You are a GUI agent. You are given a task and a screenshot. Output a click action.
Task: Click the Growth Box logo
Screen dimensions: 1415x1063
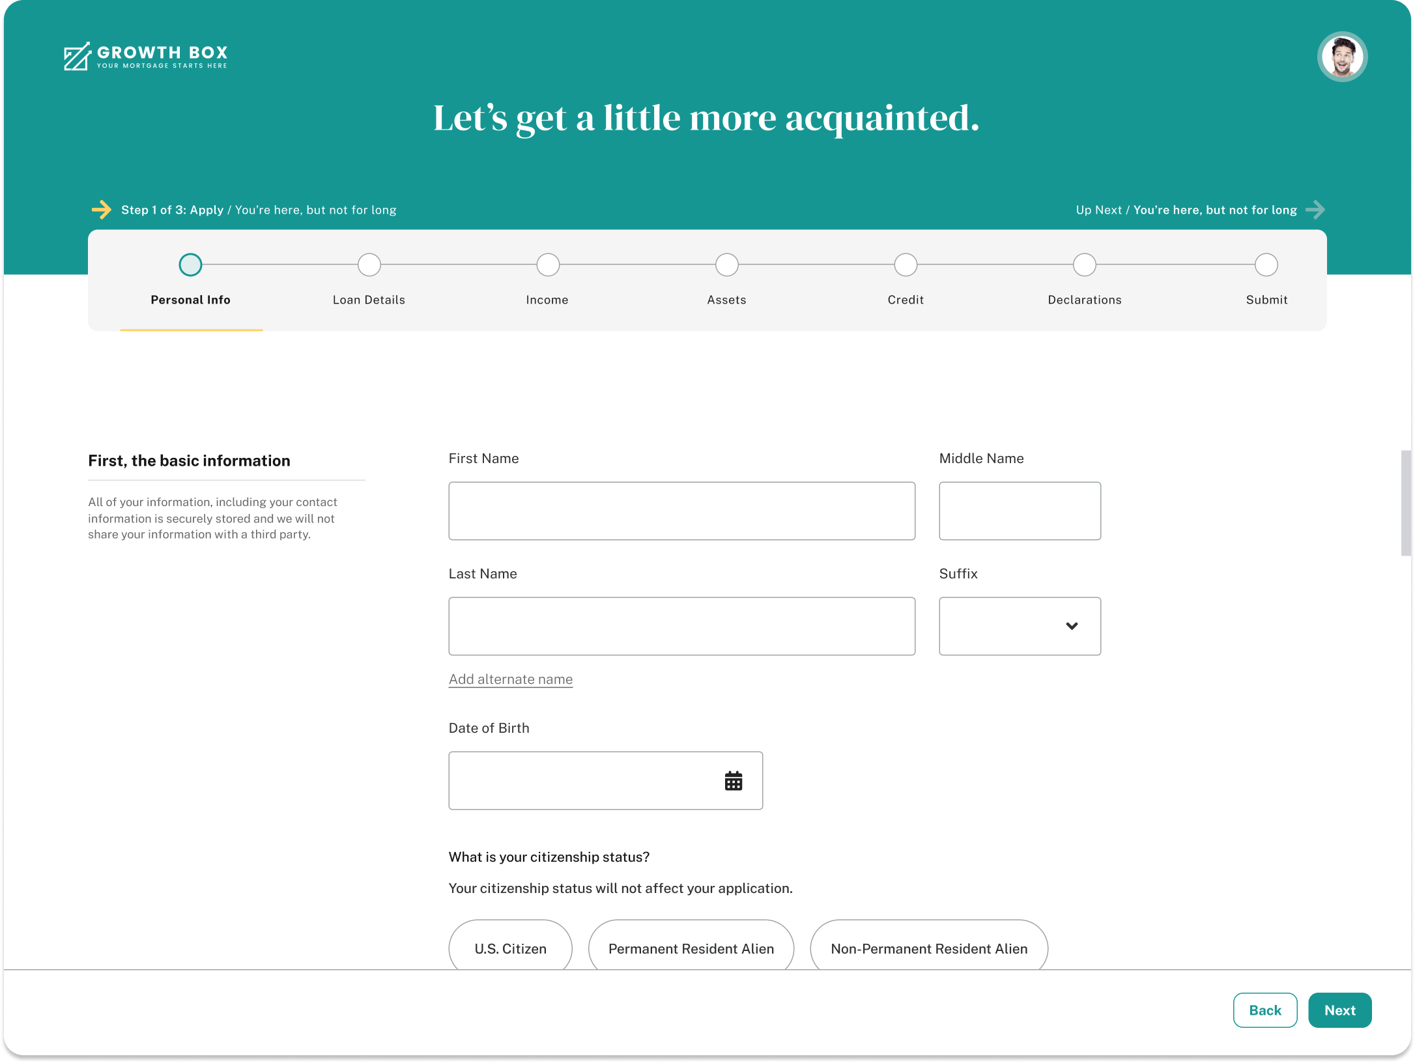coord(145,56)
